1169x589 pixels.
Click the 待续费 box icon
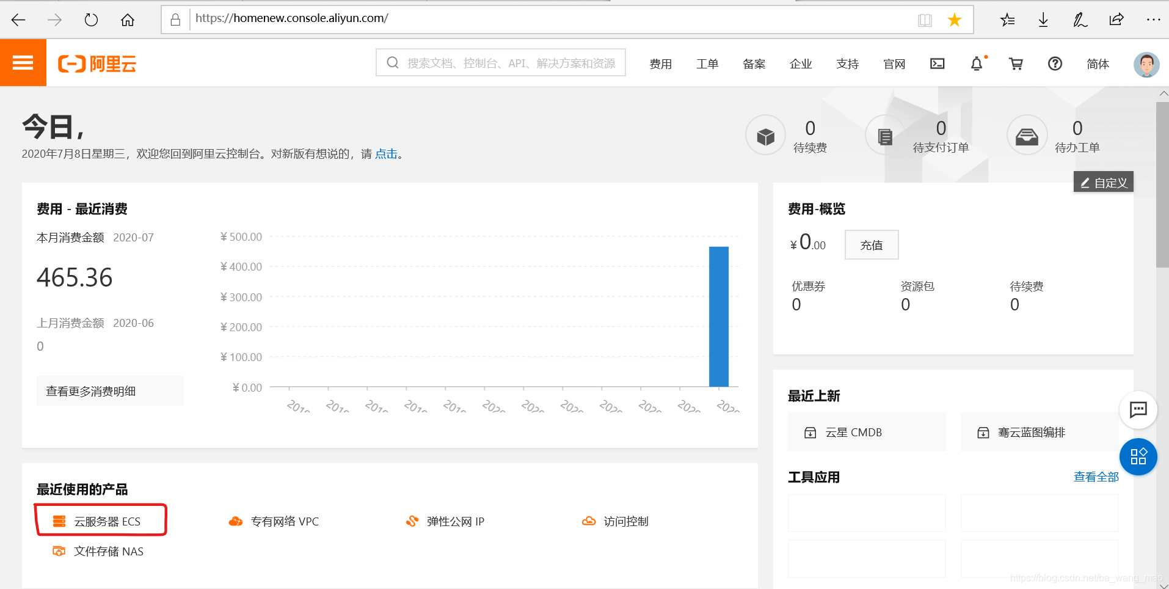tap(765, 135)
